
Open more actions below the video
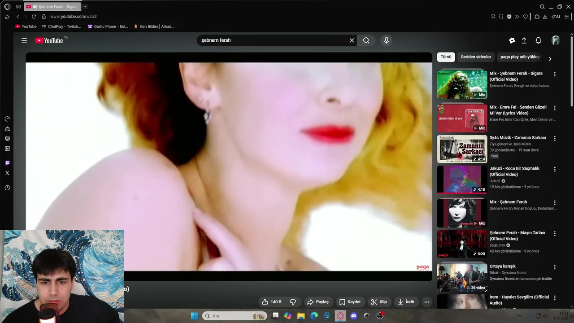(427, 302)
